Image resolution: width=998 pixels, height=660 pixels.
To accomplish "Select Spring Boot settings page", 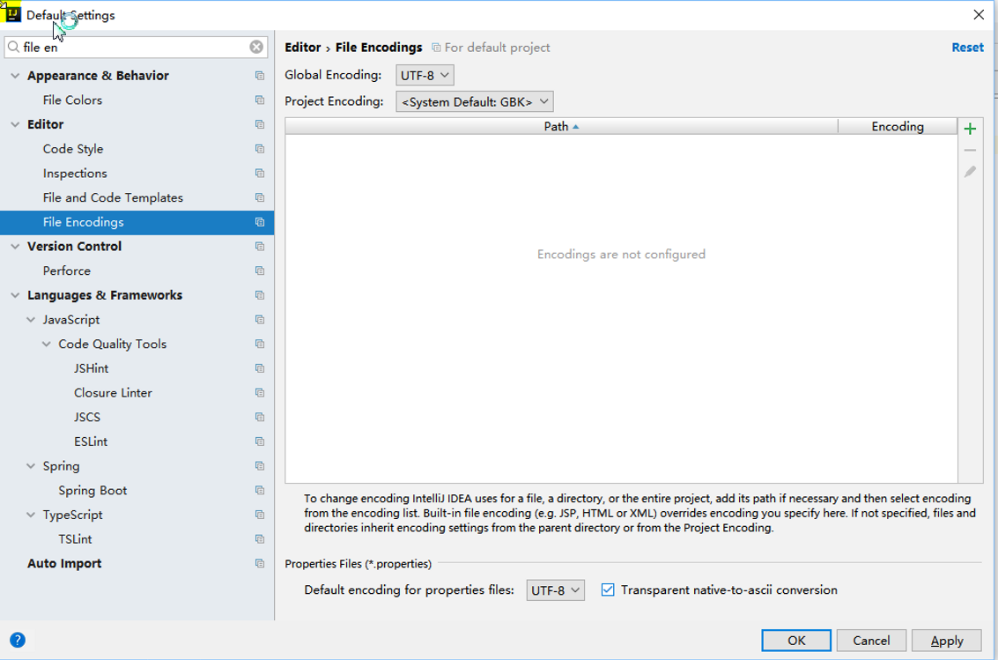I will [x=92, y=490].
